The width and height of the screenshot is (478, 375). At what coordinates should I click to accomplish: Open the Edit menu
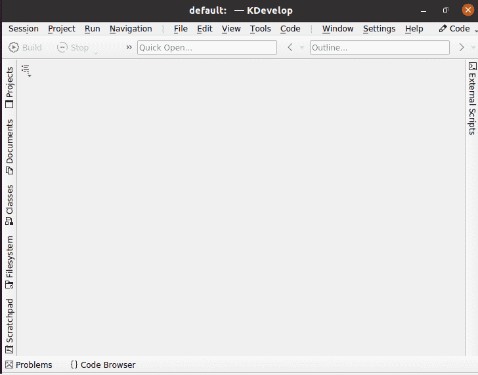pyautogui.click(x=204, y=29)
